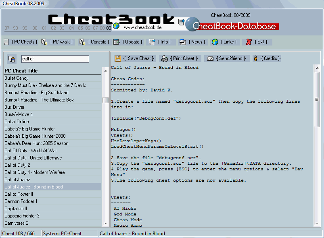
Task: Select 'Cabal Online' in the list
Action: pyautogui.click(x=53, y=122)
